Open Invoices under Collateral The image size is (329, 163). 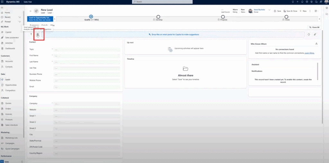click(x=9, y=114)
